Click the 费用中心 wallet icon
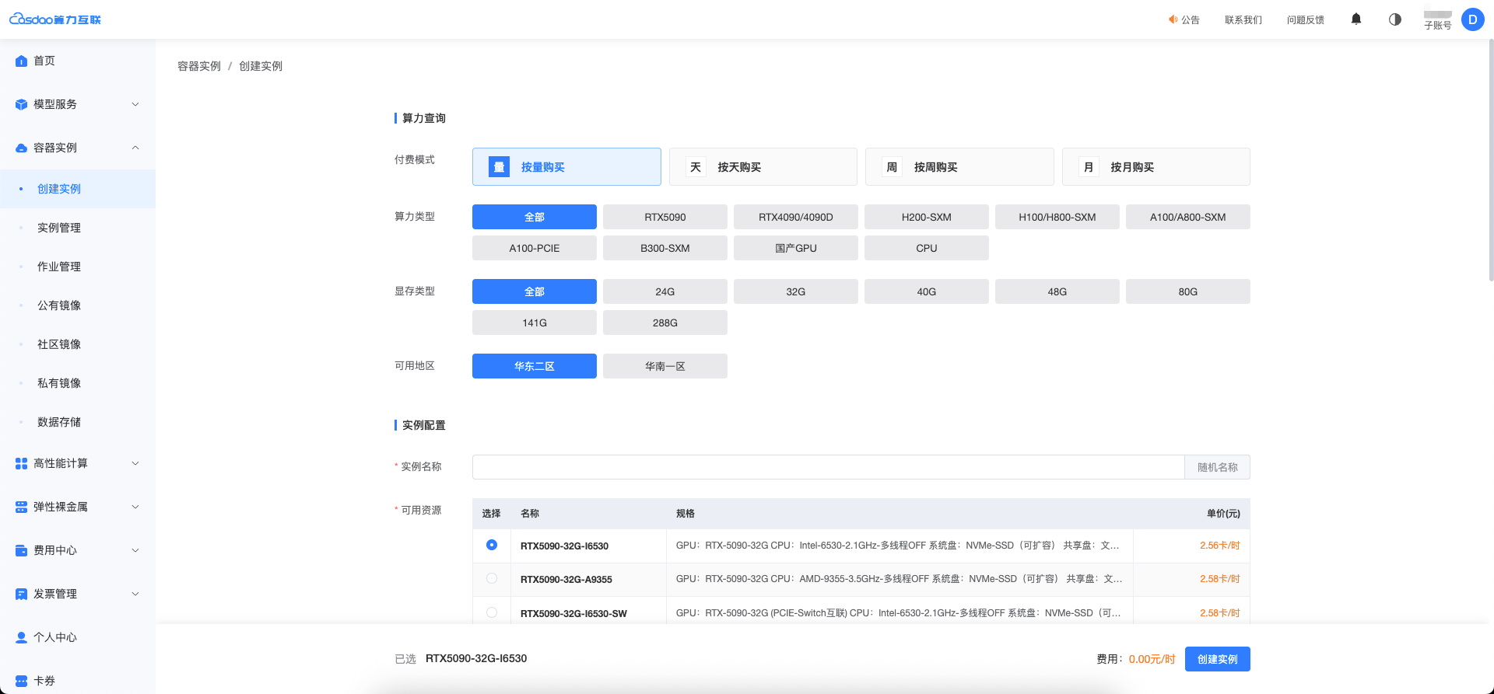Screen dimensions: 1494x694 pyautogui.click(x=21, y=550)
